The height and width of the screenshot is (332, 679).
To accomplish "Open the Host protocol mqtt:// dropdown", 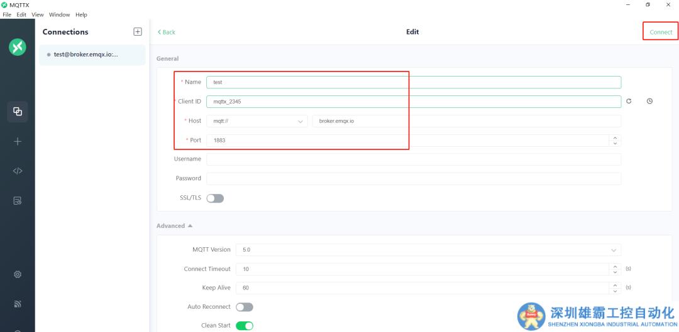I will pyautogui.click(x=257, y=121).
